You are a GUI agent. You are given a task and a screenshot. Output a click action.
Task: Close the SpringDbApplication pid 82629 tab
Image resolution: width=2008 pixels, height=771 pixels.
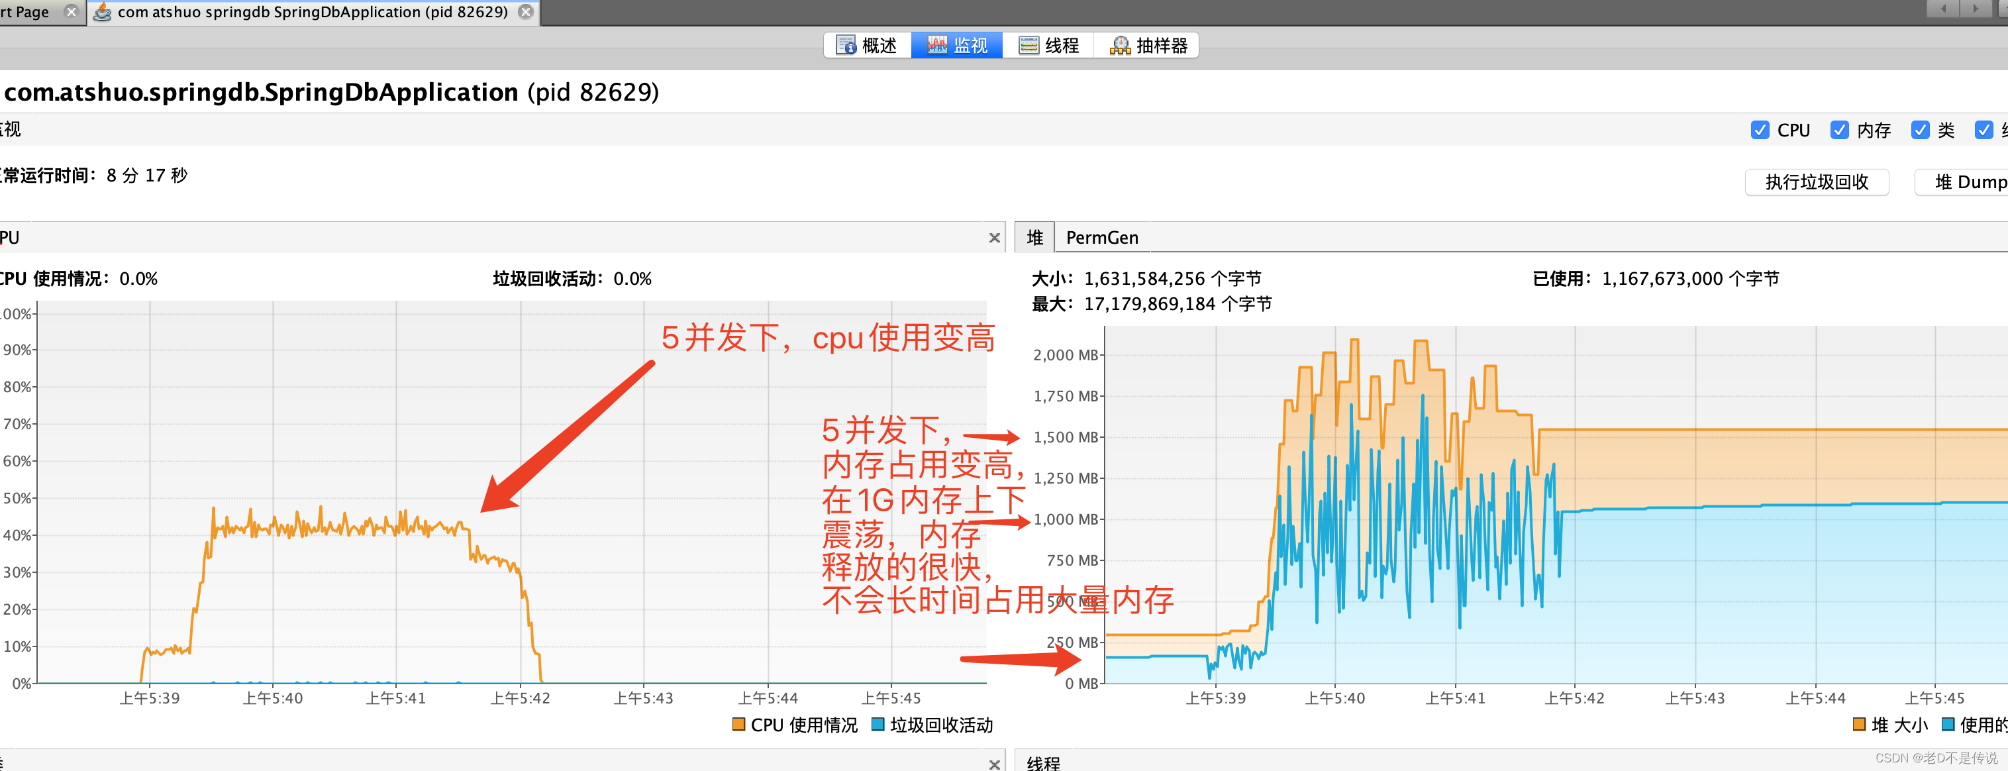pos(526,12)
